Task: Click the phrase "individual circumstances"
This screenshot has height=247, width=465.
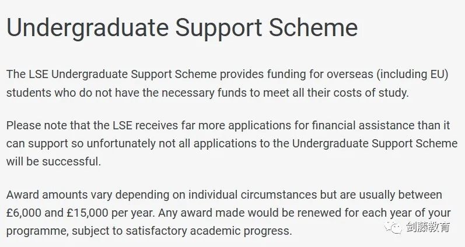Action: tap(253, 195)
